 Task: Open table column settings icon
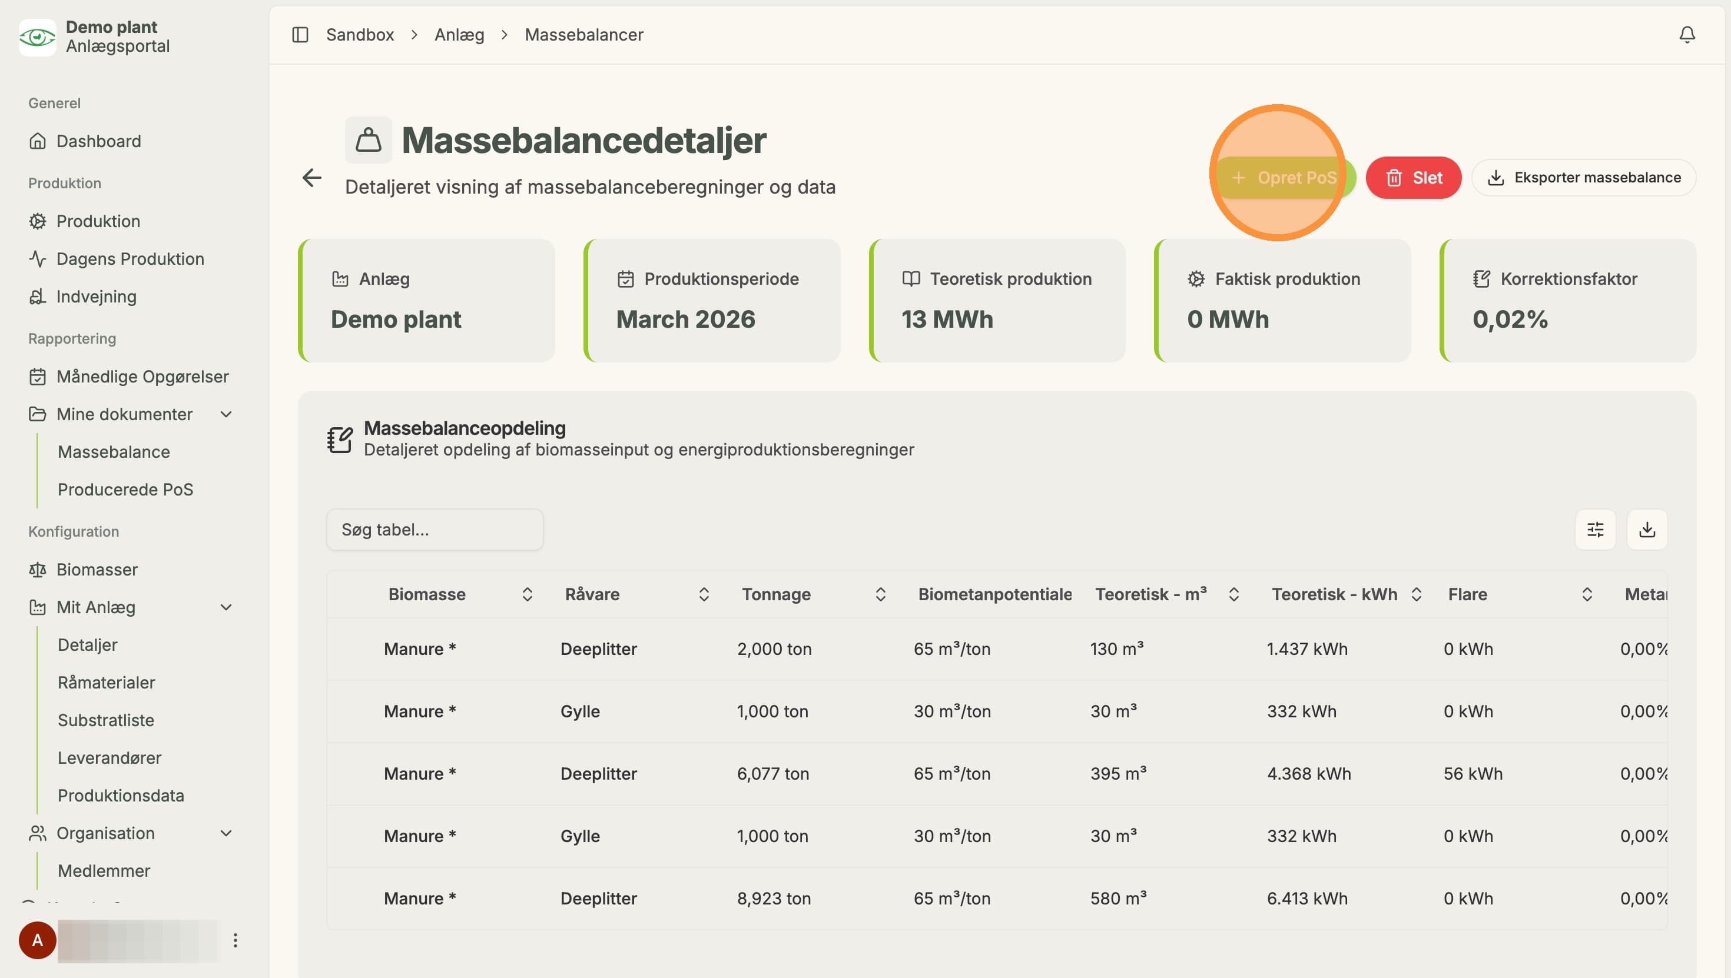pos(1594,529)
